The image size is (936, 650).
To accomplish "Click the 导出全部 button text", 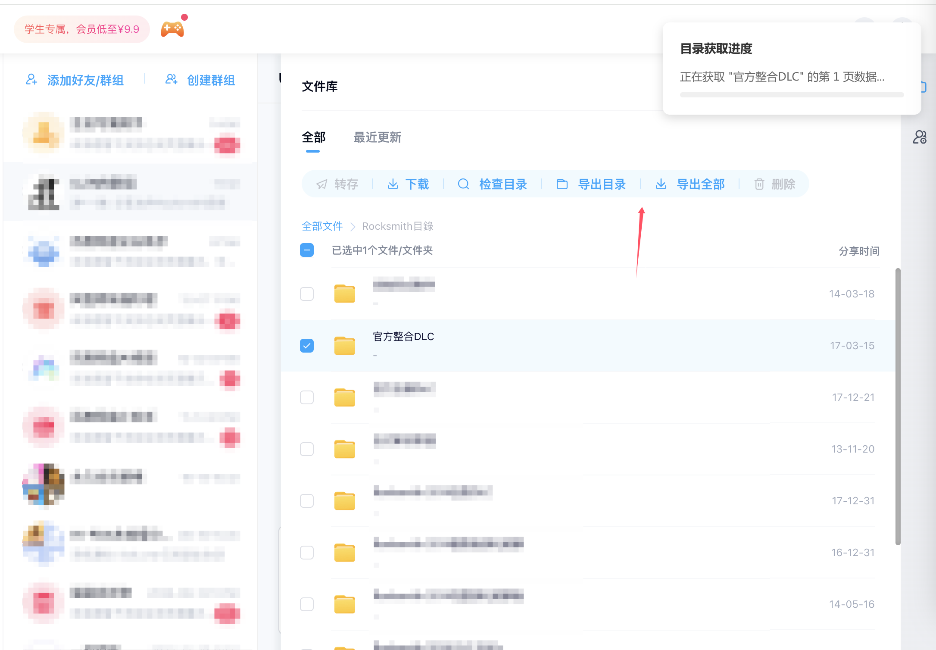I will [x=701, y=184].
